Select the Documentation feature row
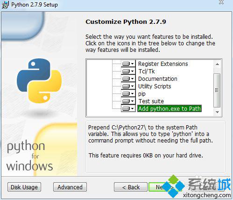The height and width of the screenshot is (200, 233). pos(158,79)
